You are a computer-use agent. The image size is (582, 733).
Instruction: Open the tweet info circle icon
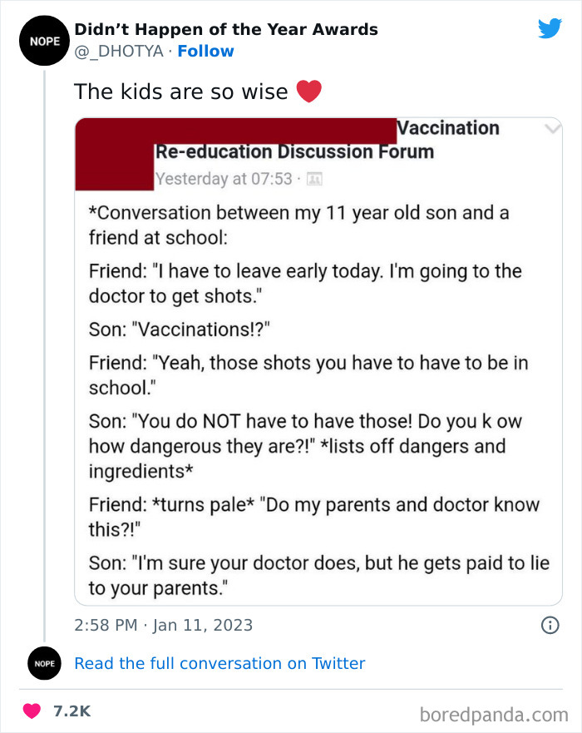click(550, 625)
